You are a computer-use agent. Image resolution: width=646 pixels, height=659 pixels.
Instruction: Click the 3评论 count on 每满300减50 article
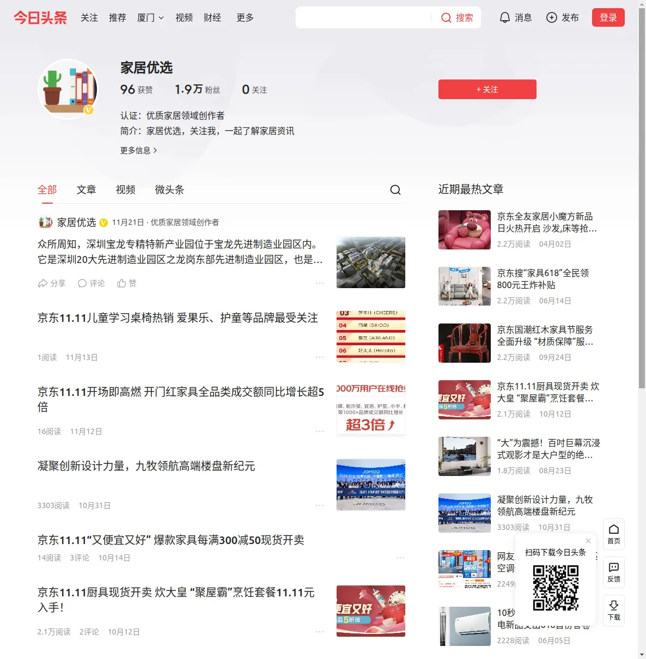coord(80,558)
